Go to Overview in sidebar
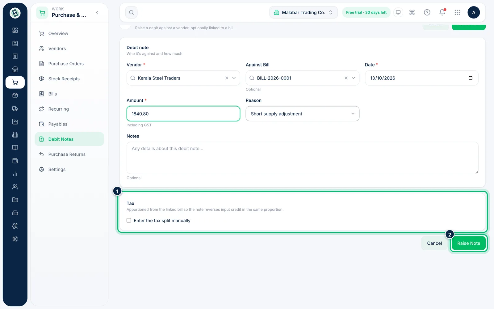 coord(69,33)
